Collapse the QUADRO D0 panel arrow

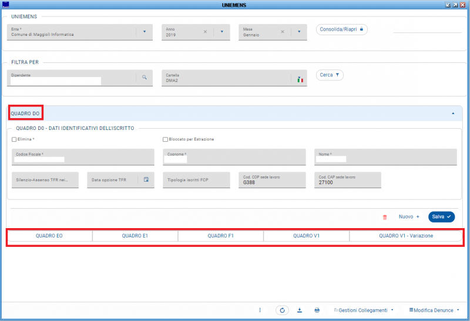(x=453, y=113)
